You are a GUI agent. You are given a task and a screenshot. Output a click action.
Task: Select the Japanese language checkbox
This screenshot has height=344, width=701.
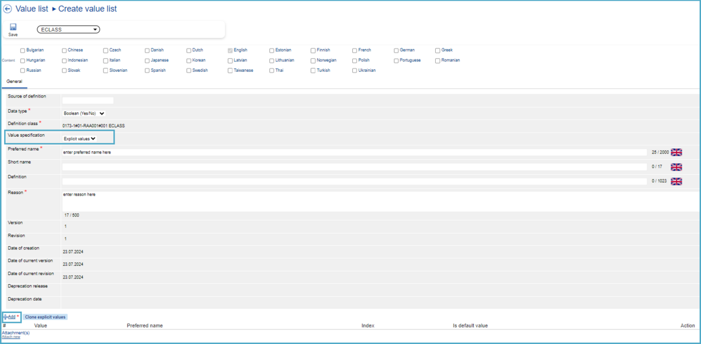pos(147,60)
